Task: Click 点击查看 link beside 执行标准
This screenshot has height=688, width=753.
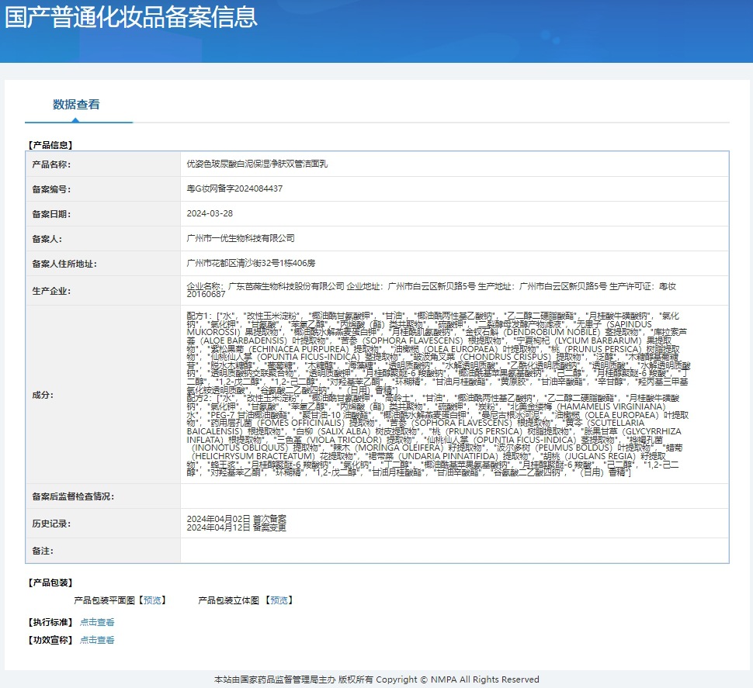Action: point(97,622)
